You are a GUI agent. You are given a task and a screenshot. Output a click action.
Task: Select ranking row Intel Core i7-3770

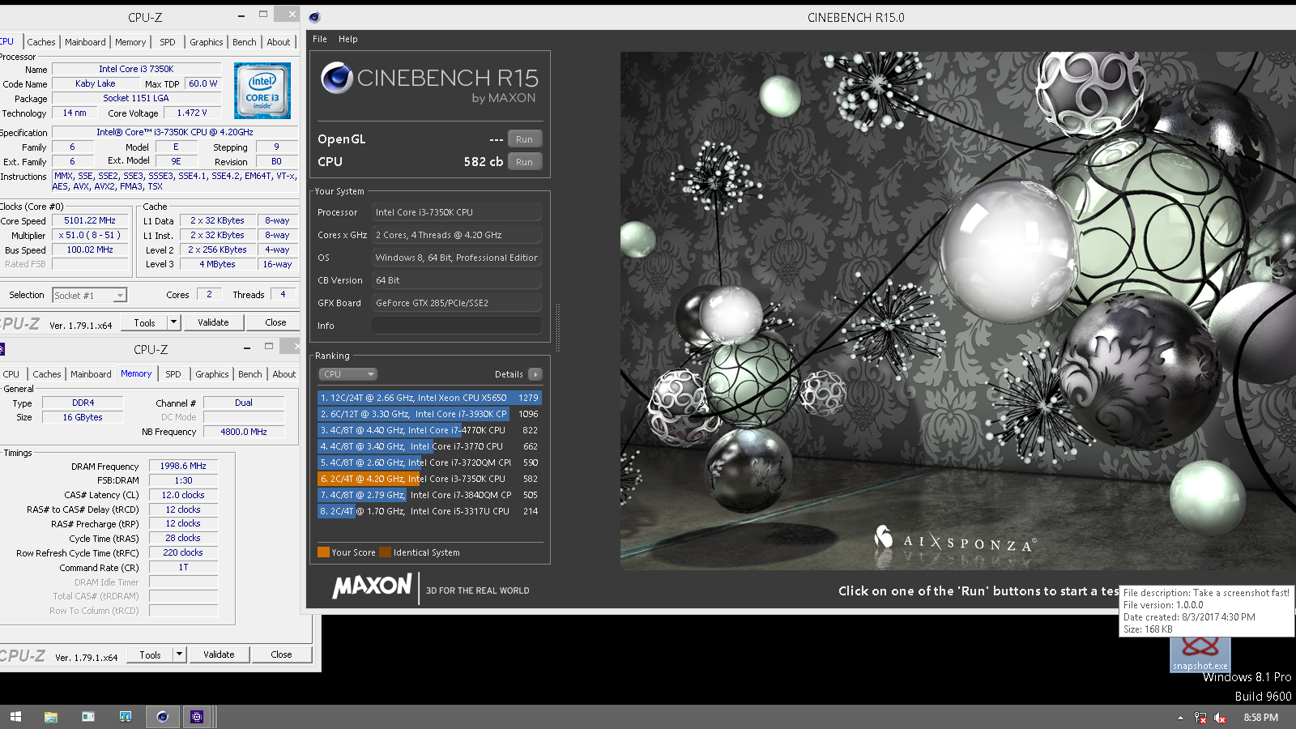(x=429, y=446)
